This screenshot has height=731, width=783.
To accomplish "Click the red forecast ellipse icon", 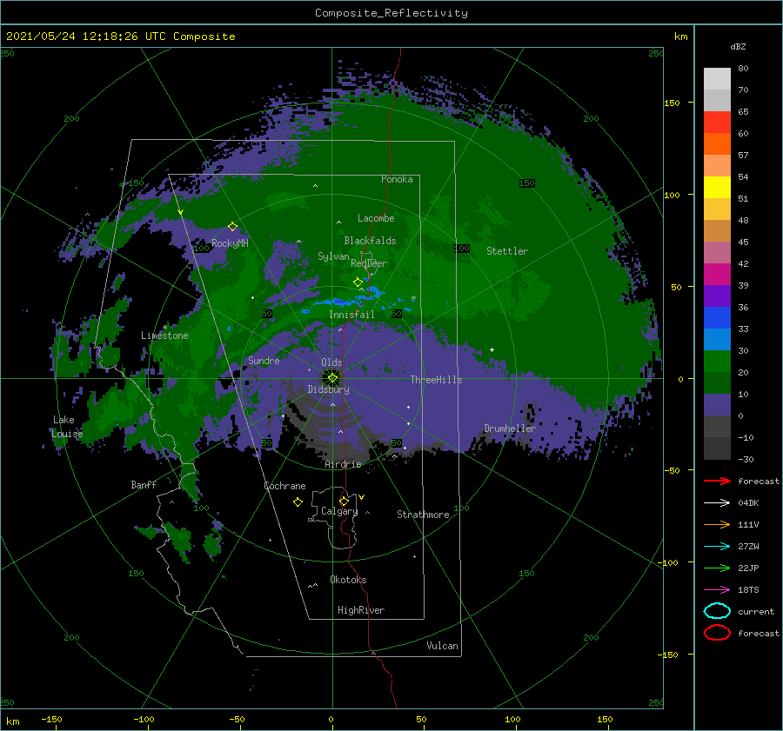I will pyautogui.click(x=717, y=633).
